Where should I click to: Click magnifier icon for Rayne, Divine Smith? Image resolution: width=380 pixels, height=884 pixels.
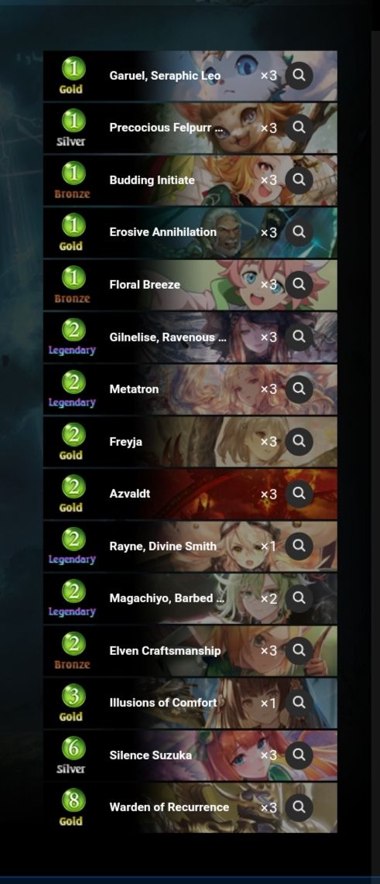click(299, 546)
